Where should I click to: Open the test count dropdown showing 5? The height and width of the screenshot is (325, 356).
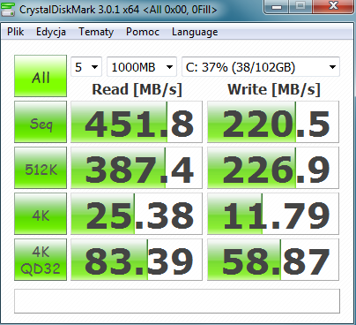coord(86,67)
